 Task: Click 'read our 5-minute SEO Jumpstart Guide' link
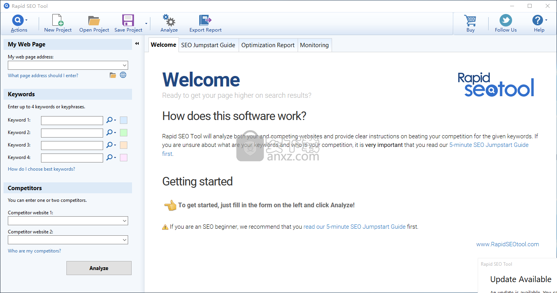coord(354,227)
